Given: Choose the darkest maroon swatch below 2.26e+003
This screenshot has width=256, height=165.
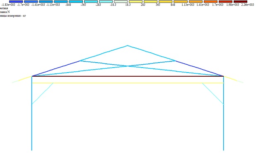Looking at the screenshot, I should pyautogui.click(x=240, y=2).
